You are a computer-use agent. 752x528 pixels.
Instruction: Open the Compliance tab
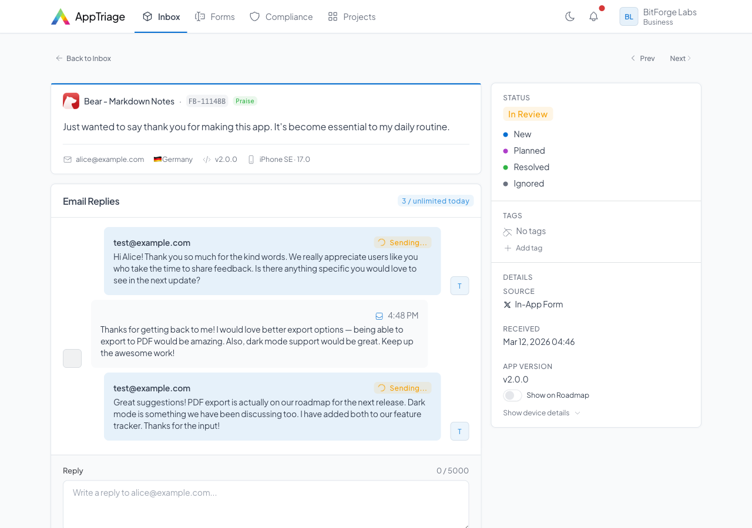point(281,16)
